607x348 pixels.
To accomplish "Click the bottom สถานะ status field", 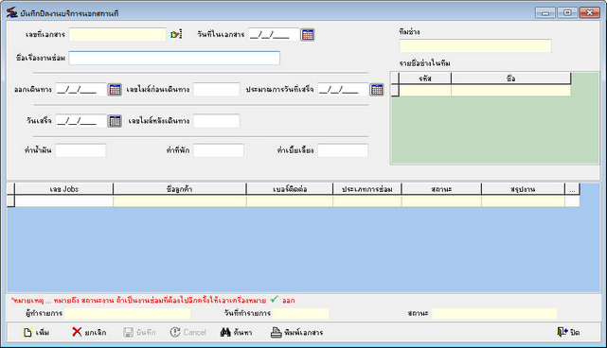I will (x=494, y=313).
